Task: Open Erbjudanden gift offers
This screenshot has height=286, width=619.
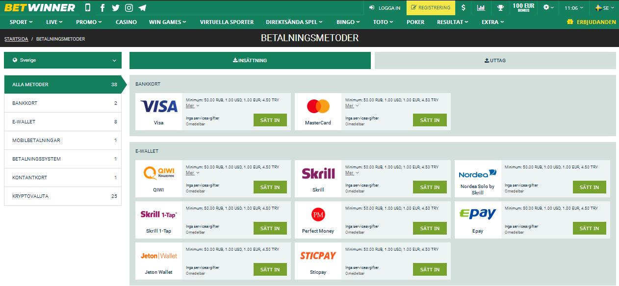Action: pos(592,22)
